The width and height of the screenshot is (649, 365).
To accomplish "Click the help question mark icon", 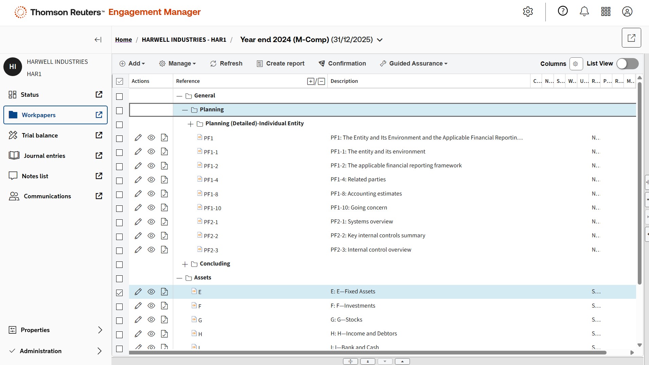I will tap(563, 11).
